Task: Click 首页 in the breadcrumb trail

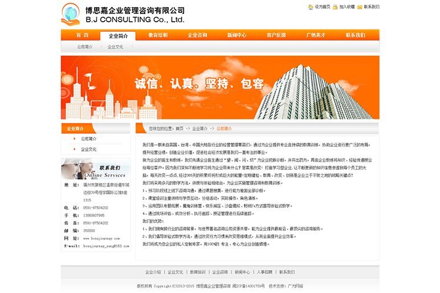Action: point(179,128)
